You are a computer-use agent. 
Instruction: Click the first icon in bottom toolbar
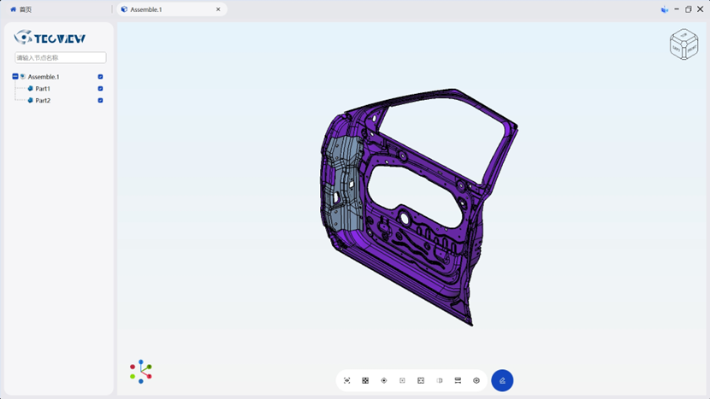pyautogui.click(x=346, y=380)
